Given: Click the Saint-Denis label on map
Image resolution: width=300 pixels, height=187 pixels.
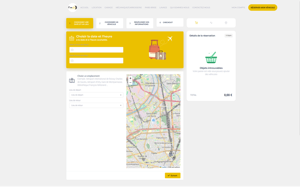Looking at the screenshot, I should (x=172, y=84).
